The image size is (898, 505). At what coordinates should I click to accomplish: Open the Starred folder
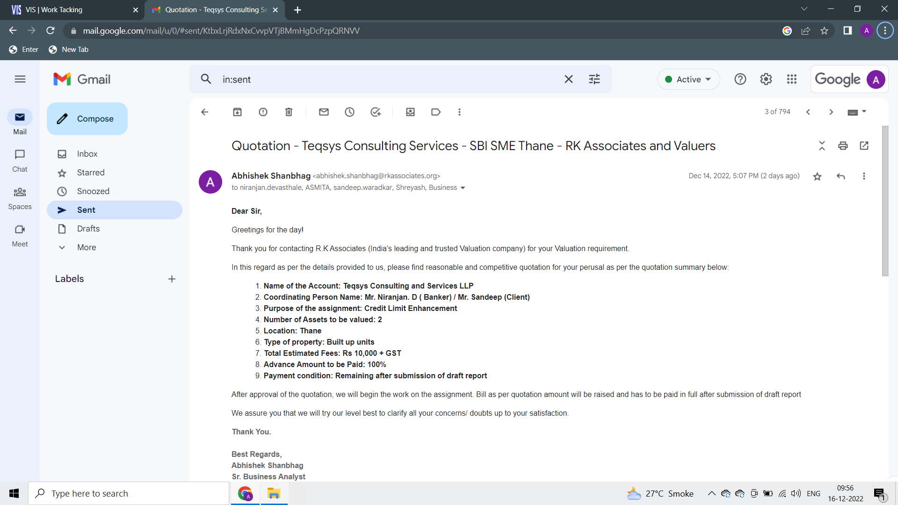(115, 173)
